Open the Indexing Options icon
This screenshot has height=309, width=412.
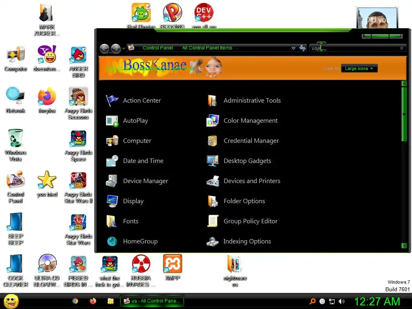tap(212, 241)
